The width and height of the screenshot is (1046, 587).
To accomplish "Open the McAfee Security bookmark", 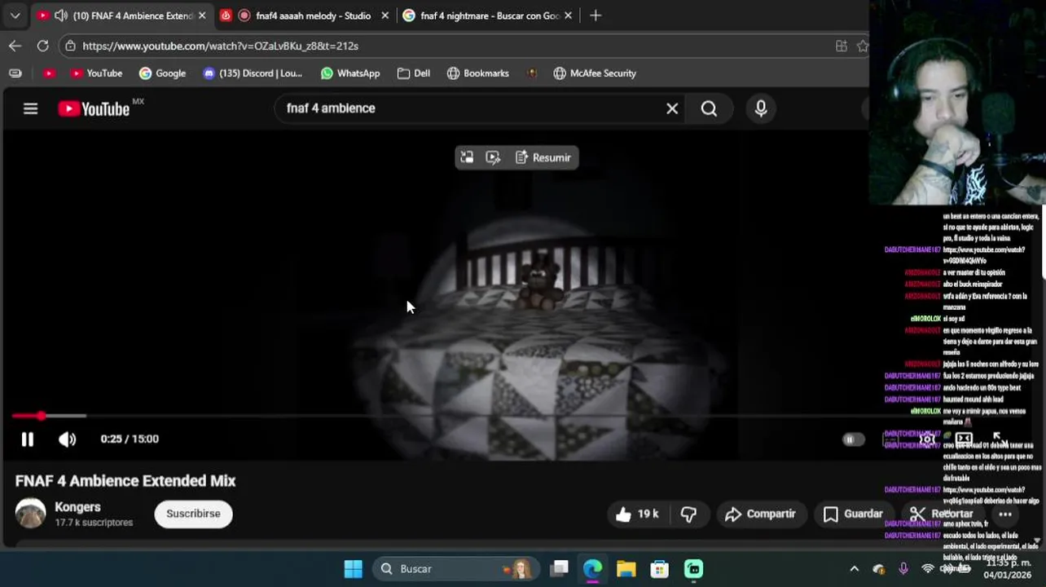I will click(595, 73).
